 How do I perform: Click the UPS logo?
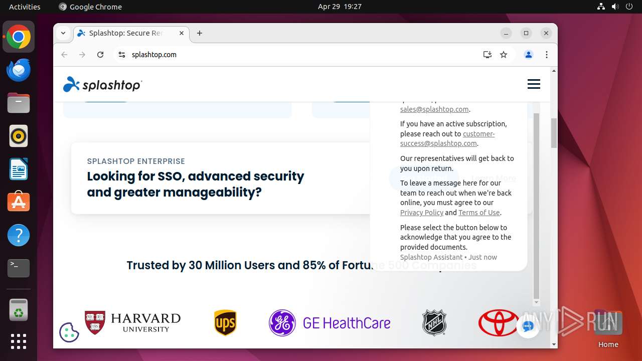coord(225,322)
